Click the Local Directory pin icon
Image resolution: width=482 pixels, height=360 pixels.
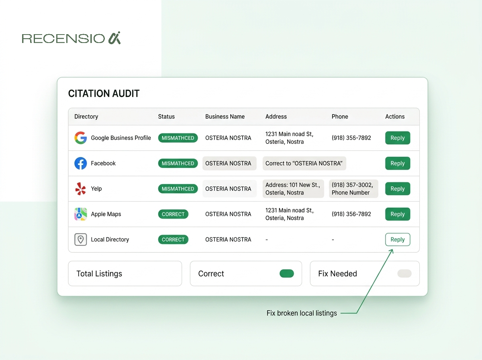[x=81, y=239]
